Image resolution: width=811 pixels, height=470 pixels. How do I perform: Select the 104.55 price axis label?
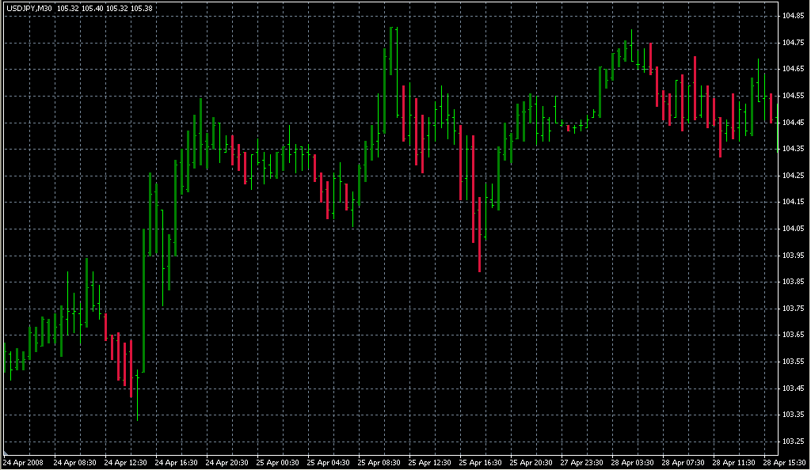click(793, 96)
